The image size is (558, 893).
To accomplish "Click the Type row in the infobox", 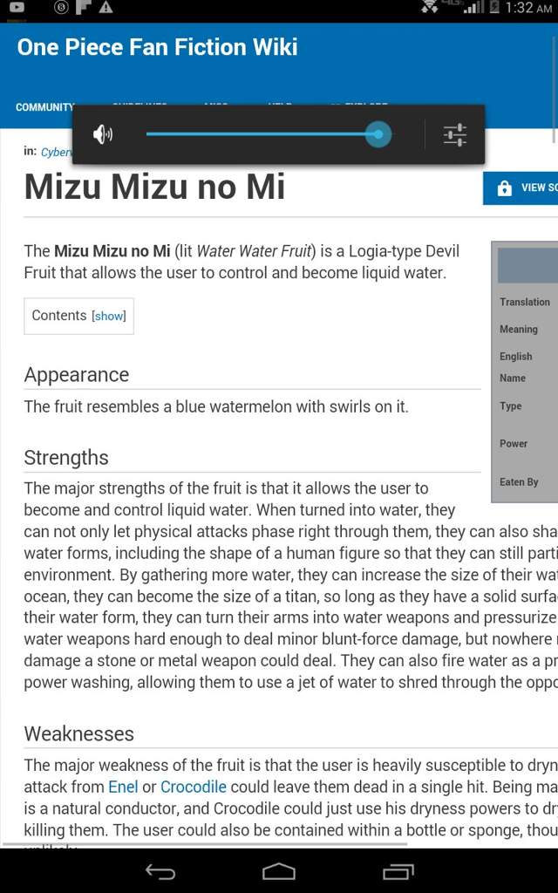I will pyautogui.click(x=524, y=406).
